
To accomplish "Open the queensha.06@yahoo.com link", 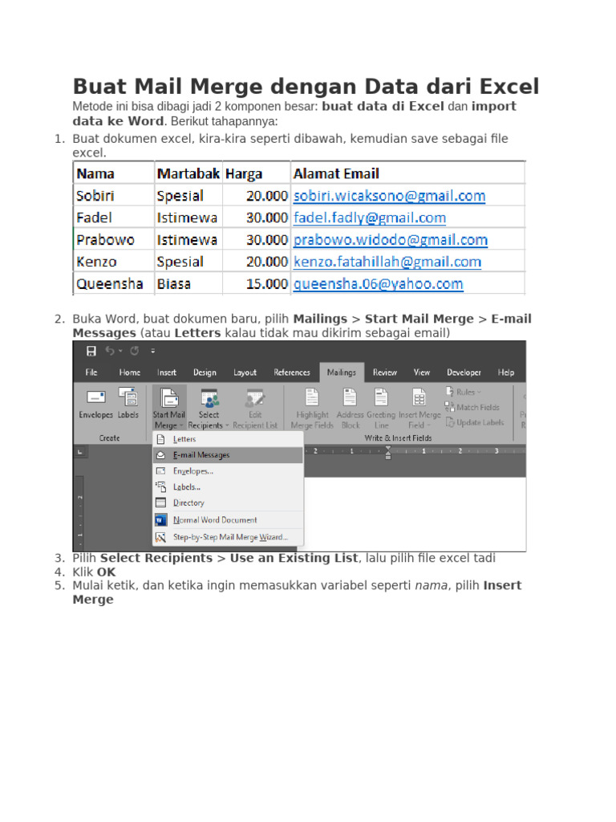I will (379, 284).
